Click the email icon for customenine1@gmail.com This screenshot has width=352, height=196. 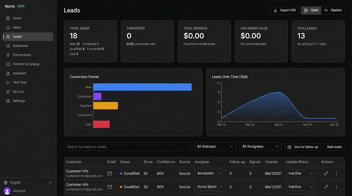coord(110,174)
